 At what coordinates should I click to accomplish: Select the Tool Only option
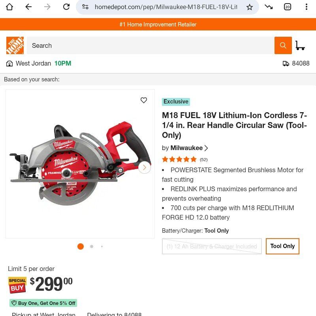coord(282,246)
